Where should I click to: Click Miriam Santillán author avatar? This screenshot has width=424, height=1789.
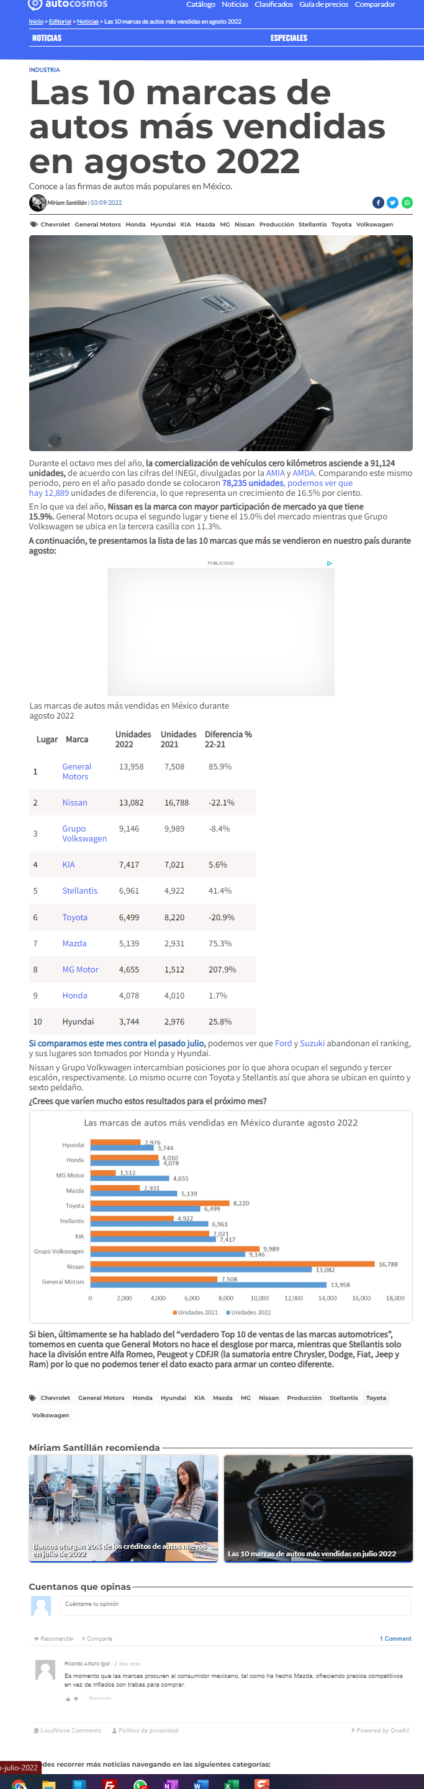point(37,203)
